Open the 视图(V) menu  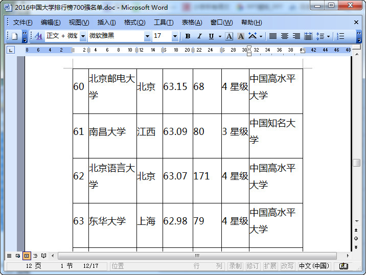79,22
